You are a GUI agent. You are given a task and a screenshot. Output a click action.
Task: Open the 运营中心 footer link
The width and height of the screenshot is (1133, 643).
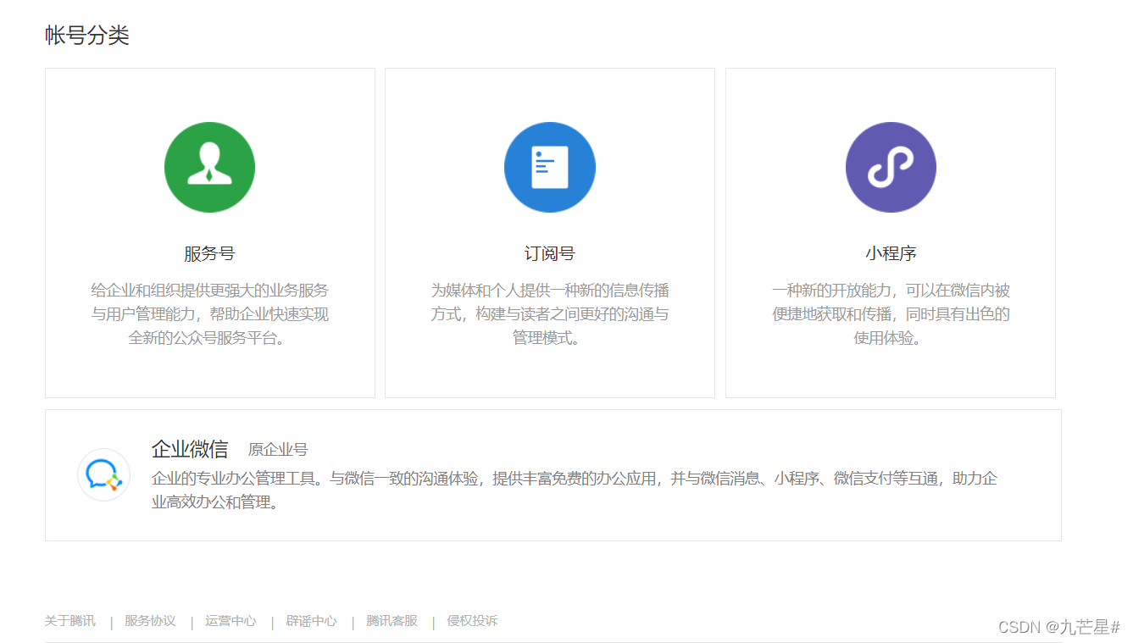(x=230, y=621)
